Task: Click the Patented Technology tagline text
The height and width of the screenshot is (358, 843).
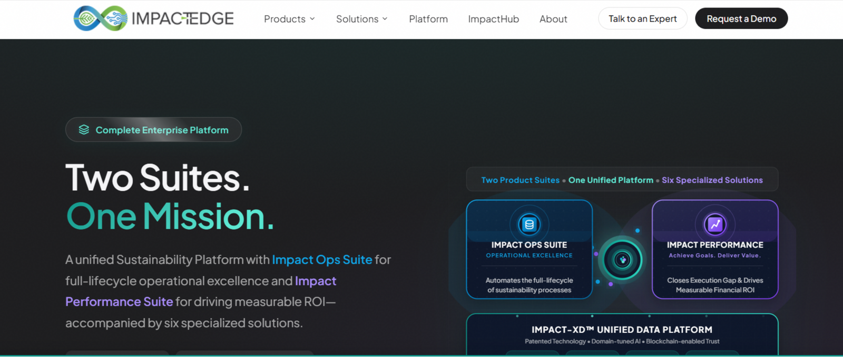Action: (622, 342)
